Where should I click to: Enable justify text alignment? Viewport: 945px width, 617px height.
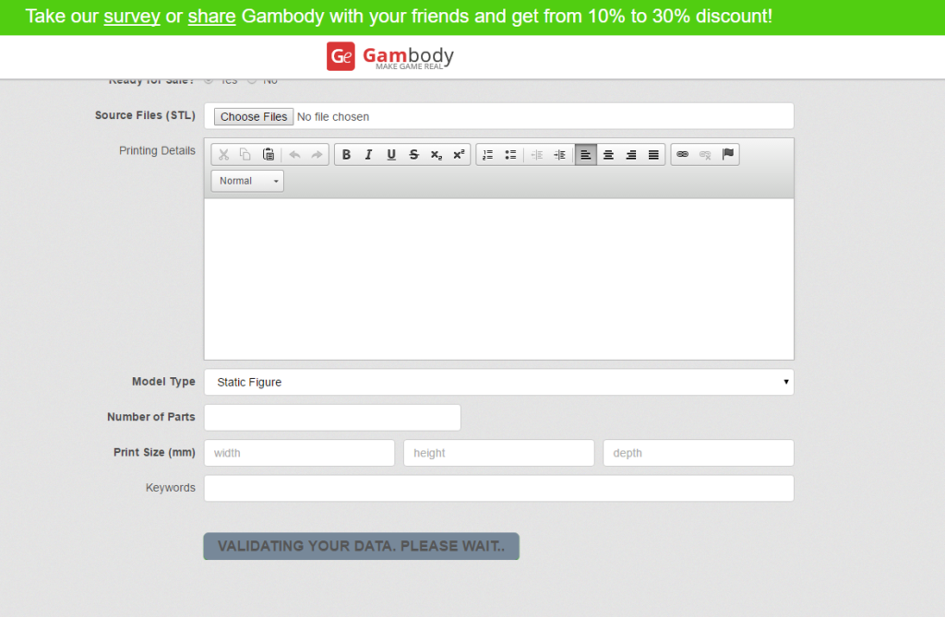click(x=653, y=155)
